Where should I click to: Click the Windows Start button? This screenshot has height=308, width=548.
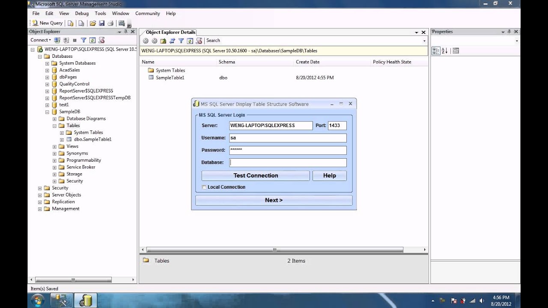click(37, 300)
